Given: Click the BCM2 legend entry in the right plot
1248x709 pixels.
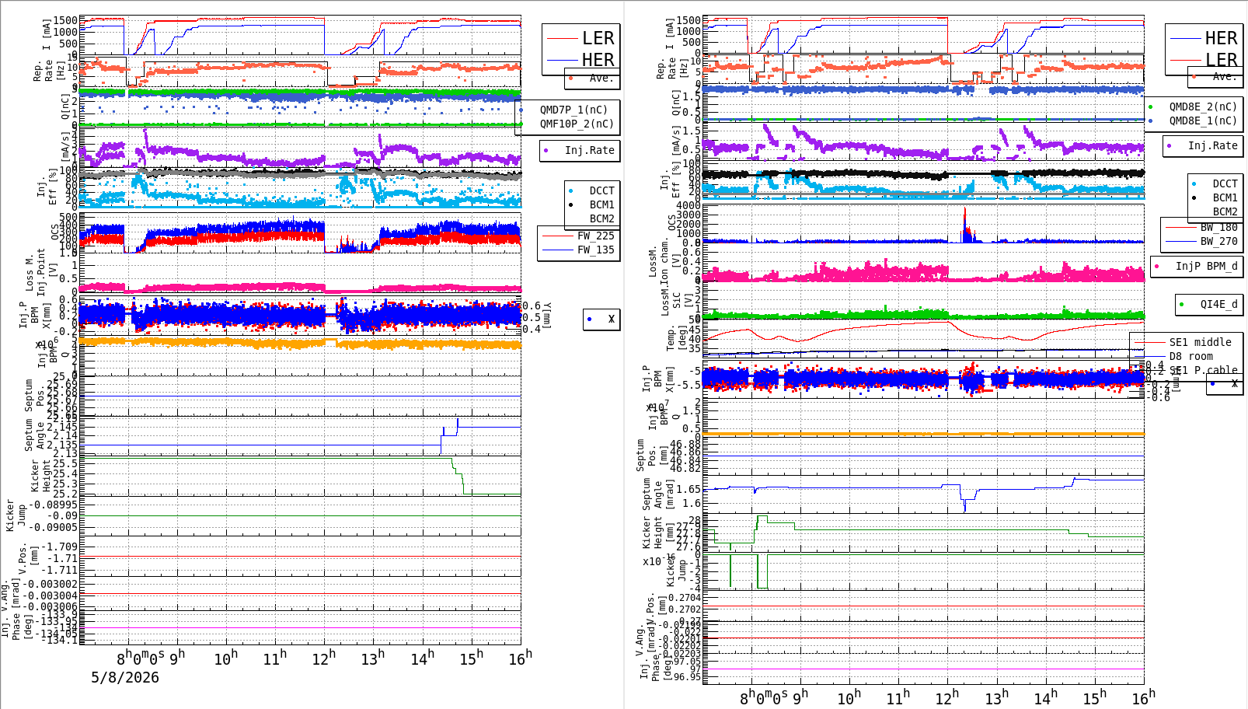Looking at the screenshot, I should pos(1225,212).
